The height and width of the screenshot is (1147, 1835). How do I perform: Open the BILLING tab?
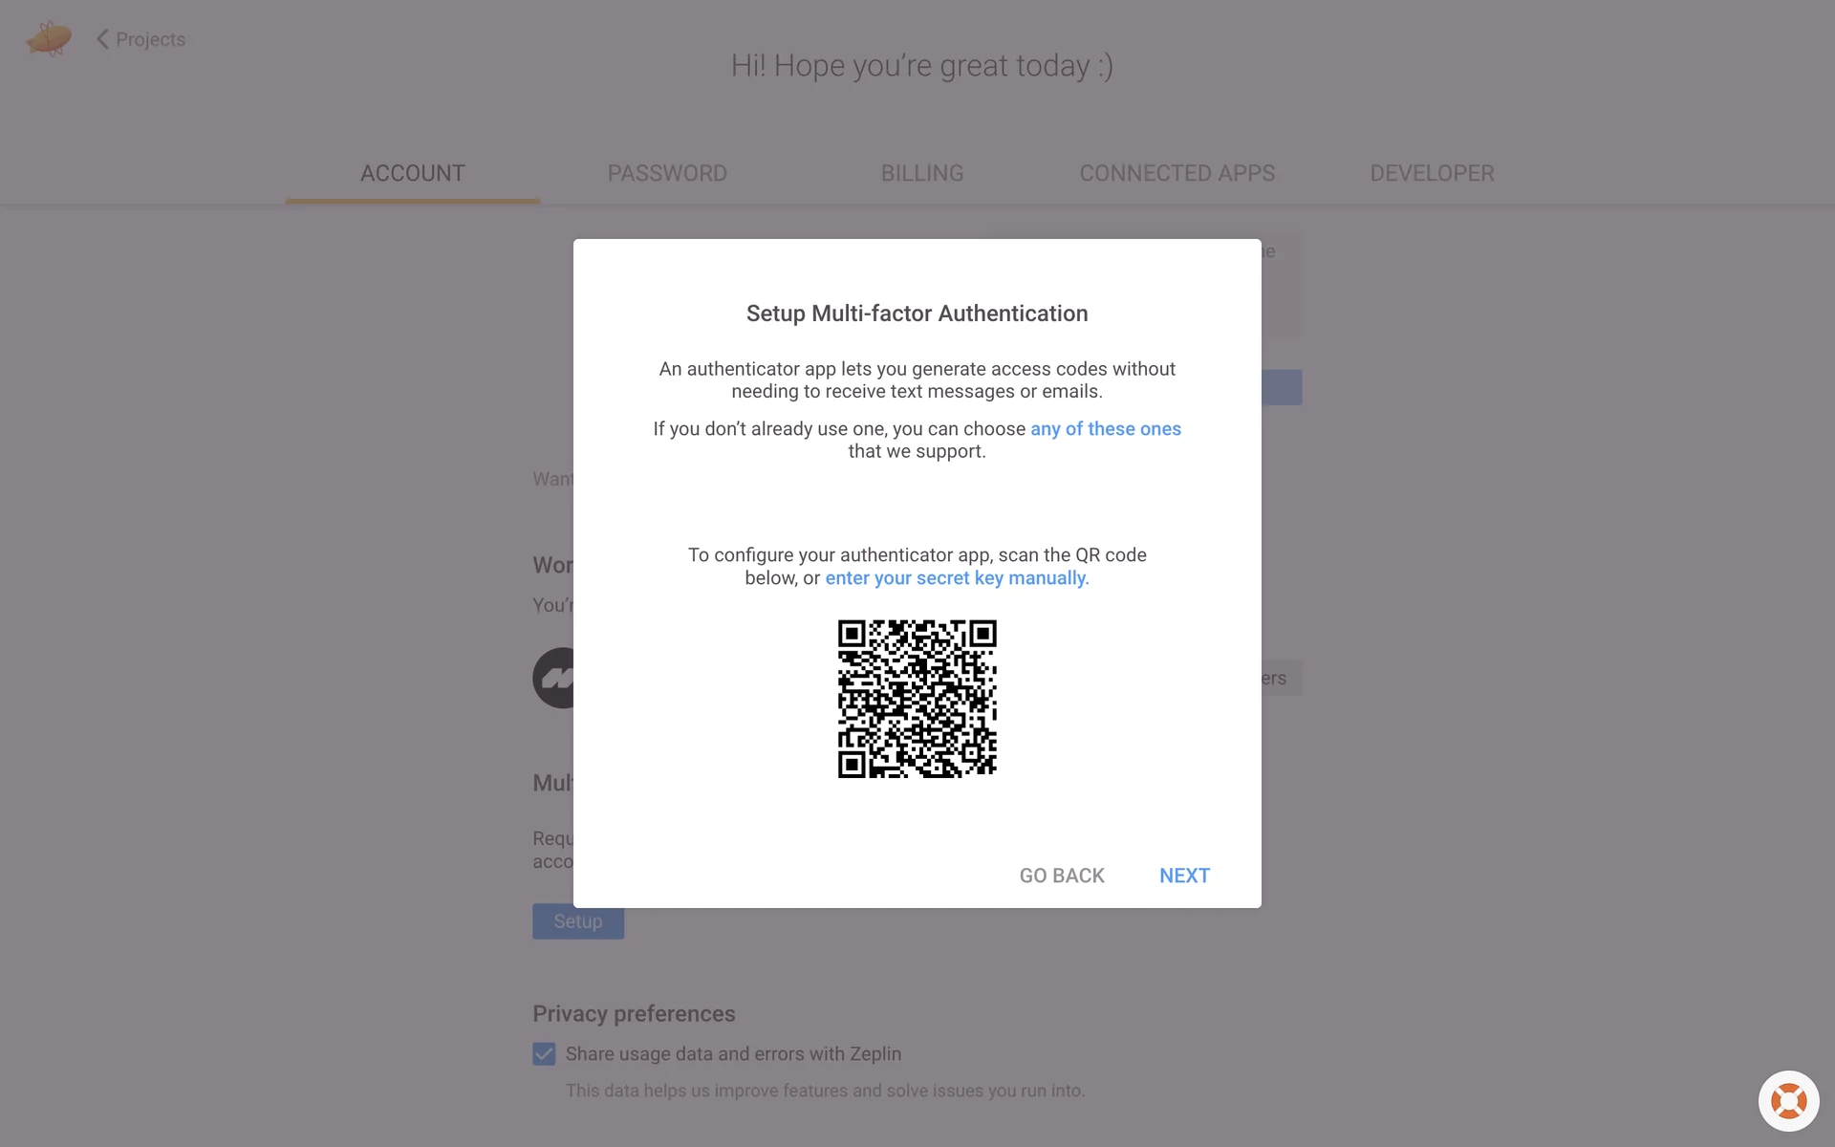(922, 173)
